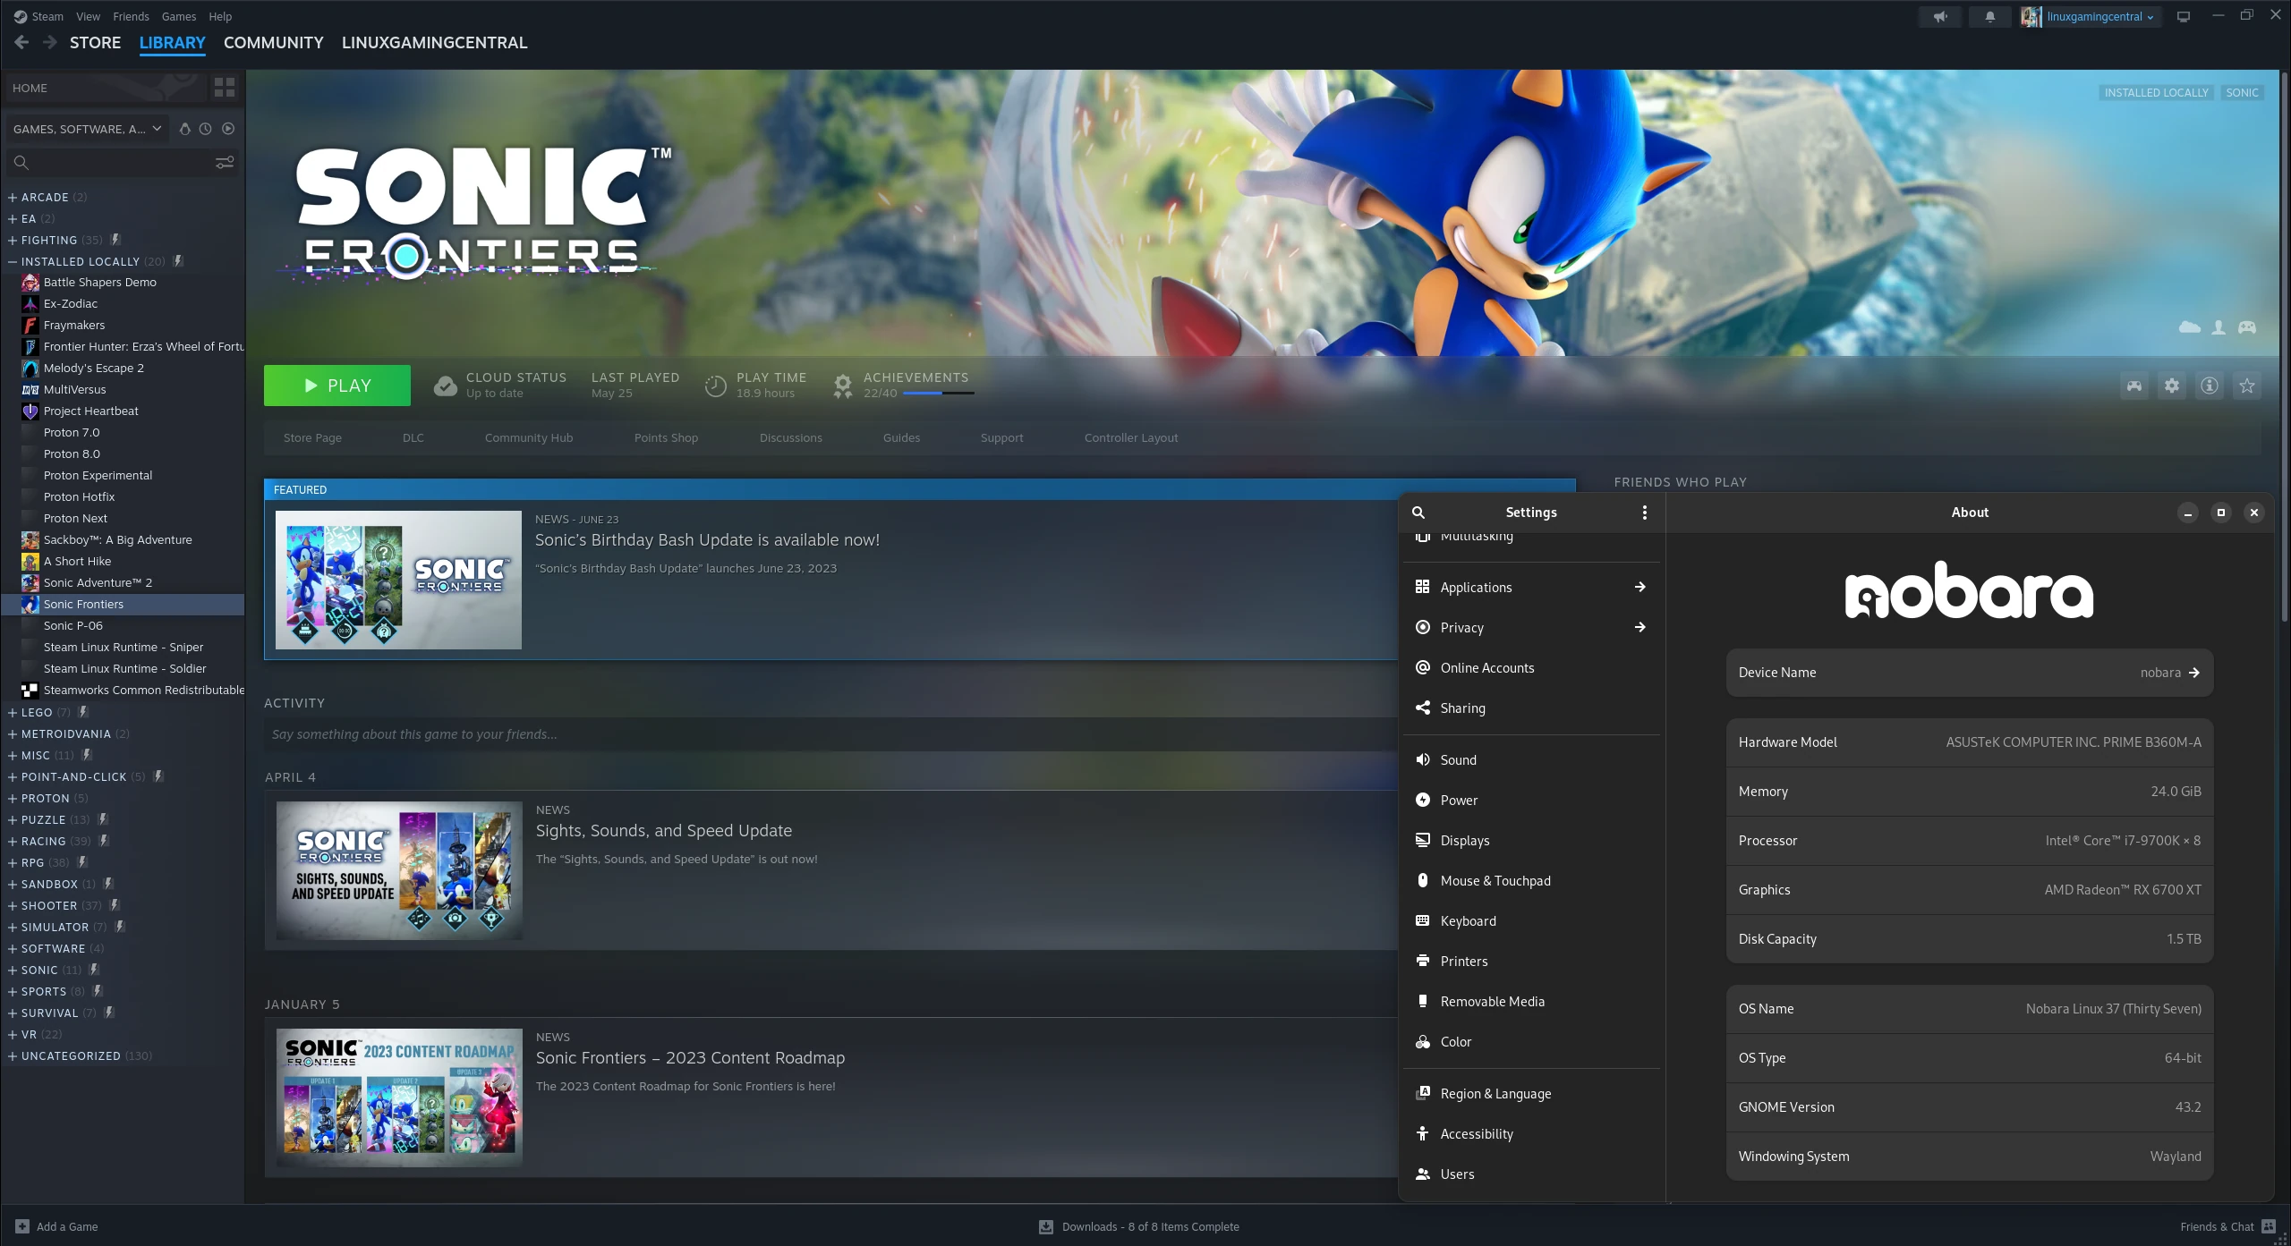
Task: Open the Friends menu
Action: coord(131,16)
